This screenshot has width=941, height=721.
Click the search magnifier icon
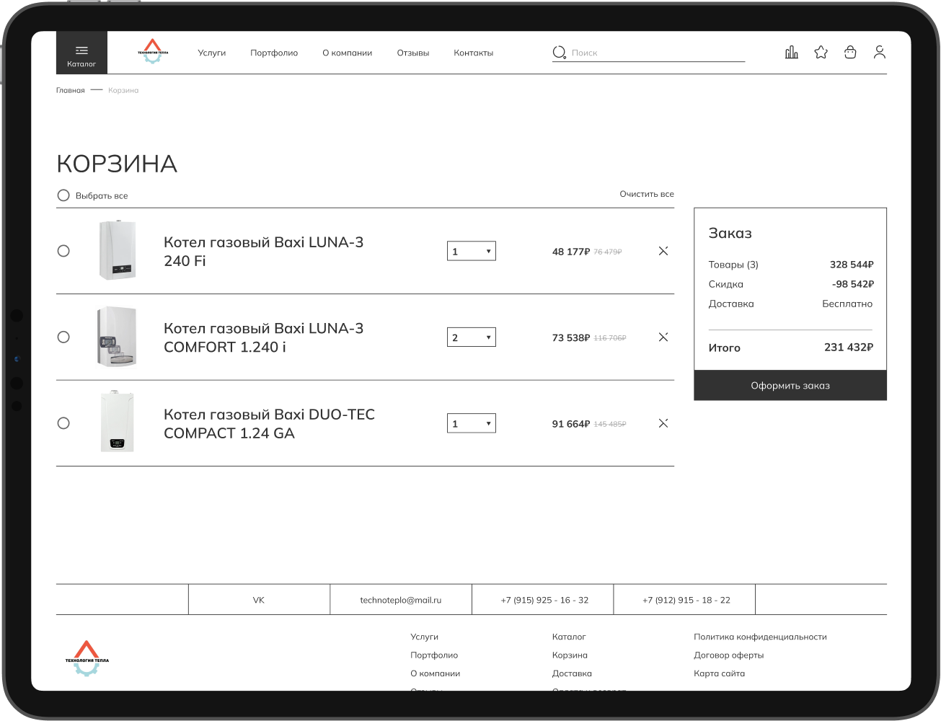(x=559, y=53)
